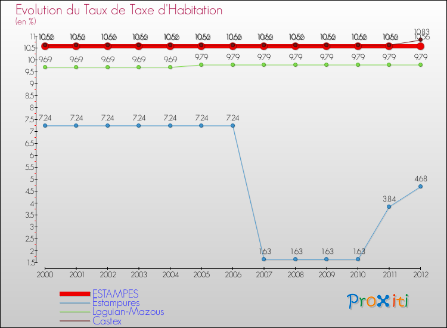
Task: Click the Laguian-Mazous 2012 green data point
Action: click(x=421, y=65)
